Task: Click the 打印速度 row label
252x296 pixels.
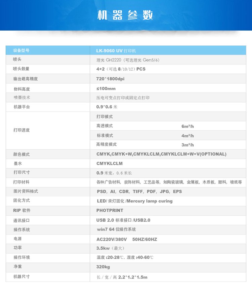Action: (22, 130)
